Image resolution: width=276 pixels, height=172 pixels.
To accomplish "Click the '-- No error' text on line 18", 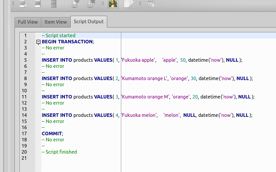I will tap(53, 140).
